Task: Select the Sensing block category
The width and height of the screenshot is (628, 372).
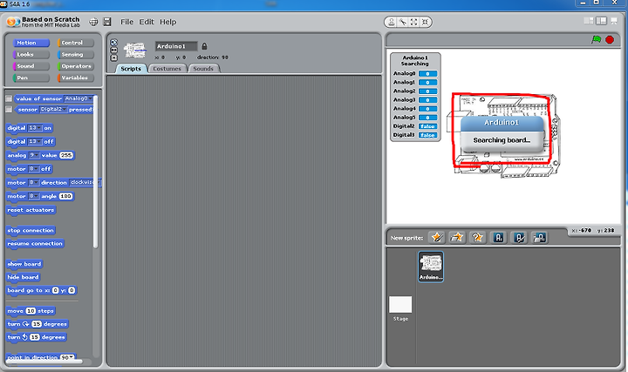Action: (x=76, y=54)
